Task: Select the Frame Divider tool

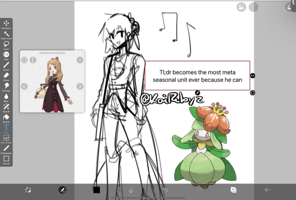Action: coord(6,139)
